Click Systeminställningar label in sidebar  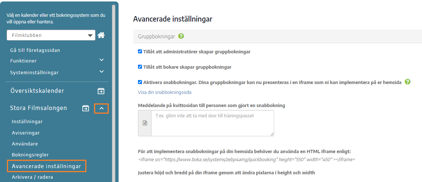point(34,73)
